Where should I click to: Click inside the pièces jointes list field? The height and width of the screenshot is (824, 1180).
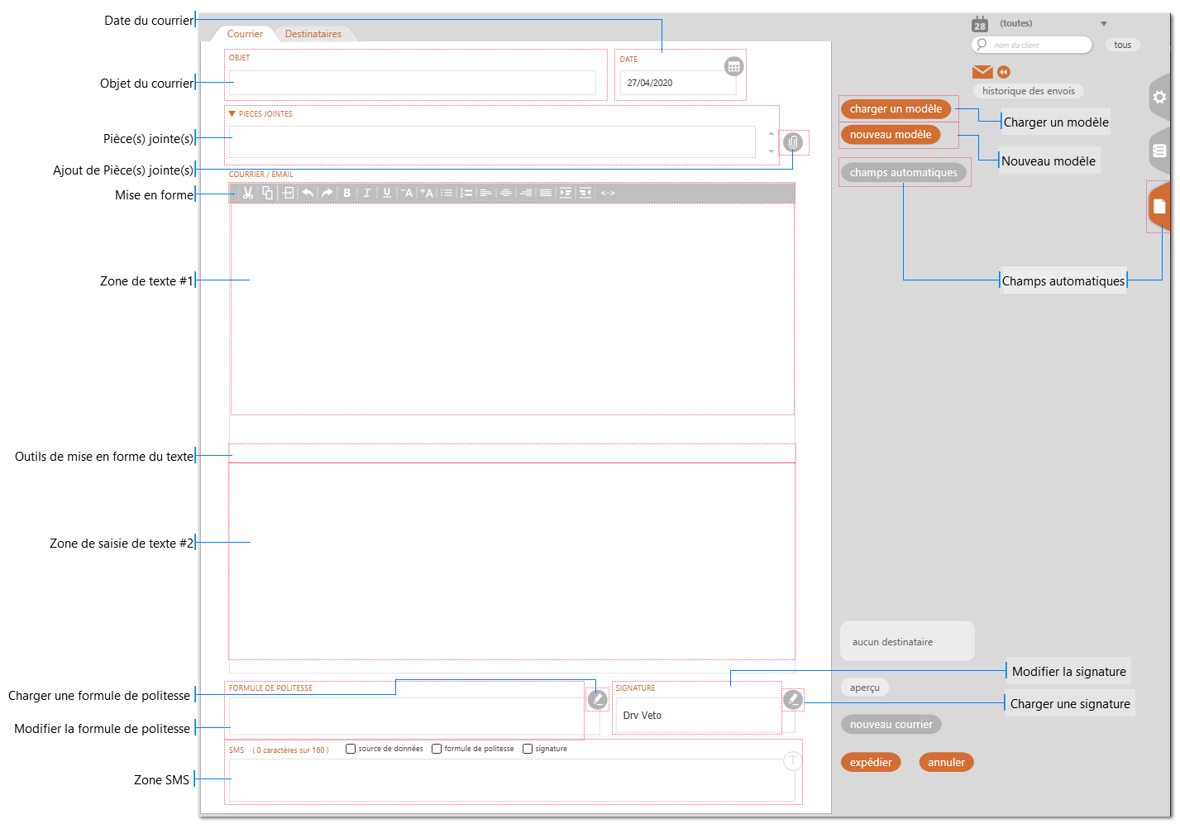(x=492, y=141)
